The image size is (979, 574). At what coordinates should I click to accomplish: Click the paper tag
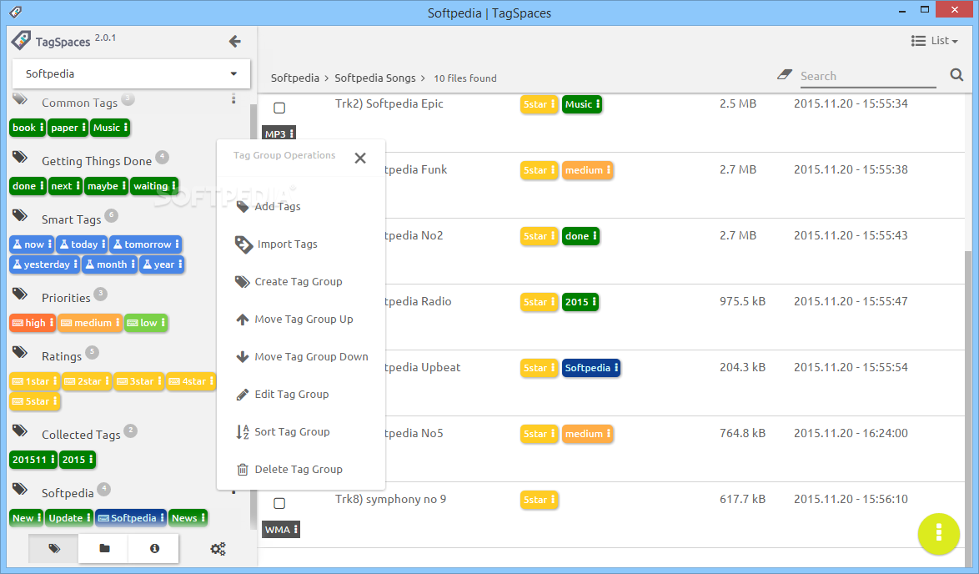click(68, 128)
